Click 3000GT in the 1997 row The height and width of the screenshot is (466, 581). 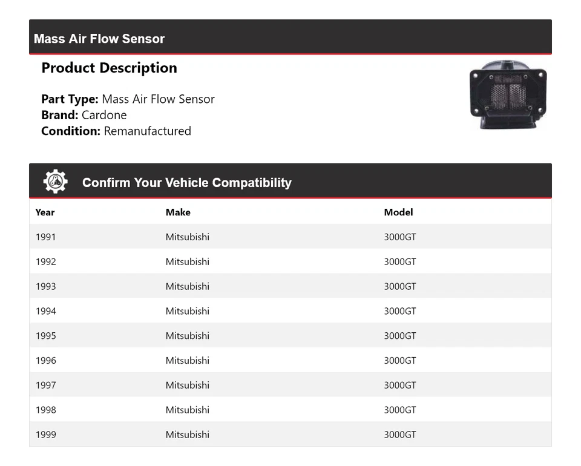[x=399, y=385]
